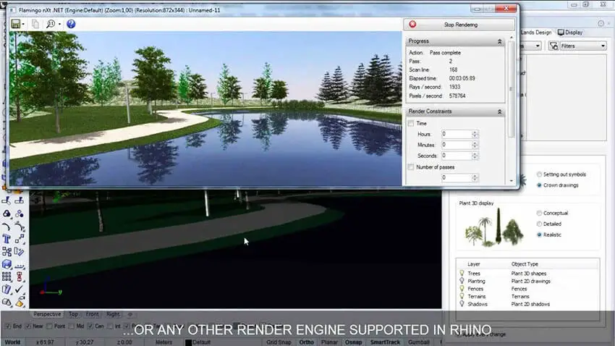This screenshot has height=346, width=615.
Task: Open the dropdown arrow next to save icon
Action: [x=23, y=25]
